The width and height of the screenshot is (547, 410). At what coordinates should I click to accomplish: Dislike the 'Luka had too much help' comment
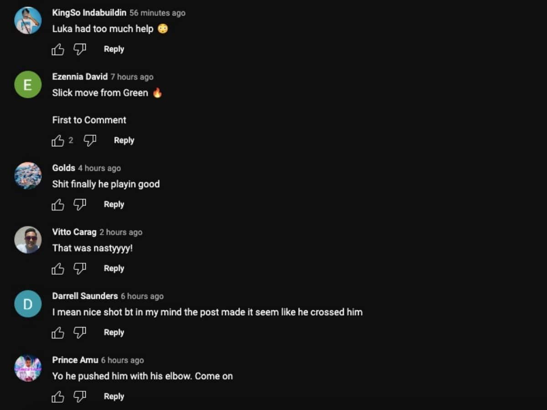80,49
